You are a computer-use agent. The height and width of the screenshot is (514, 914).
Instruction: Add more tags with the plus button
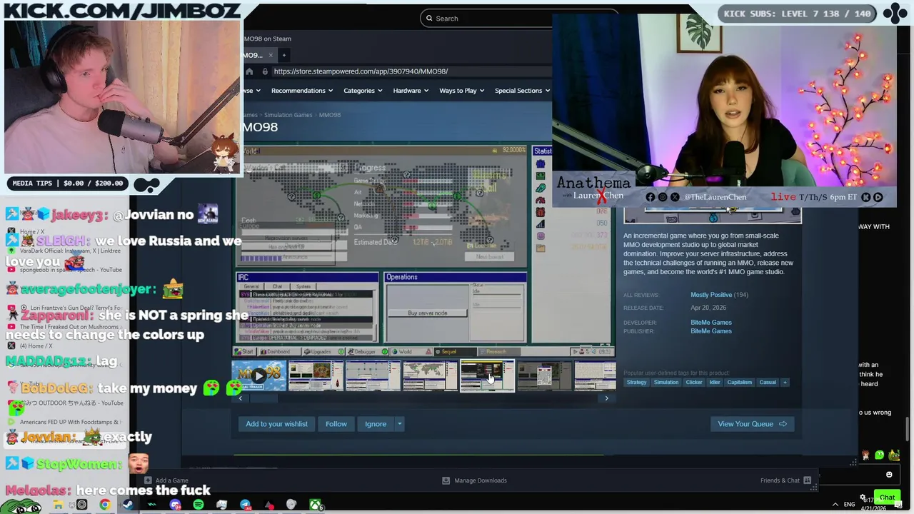point(785,383)
